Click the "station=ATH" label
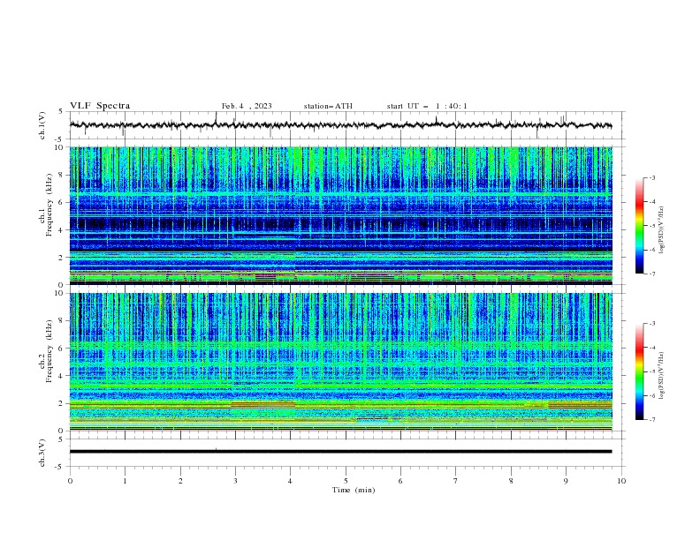The image size is (700, 540). click(328, 106)
